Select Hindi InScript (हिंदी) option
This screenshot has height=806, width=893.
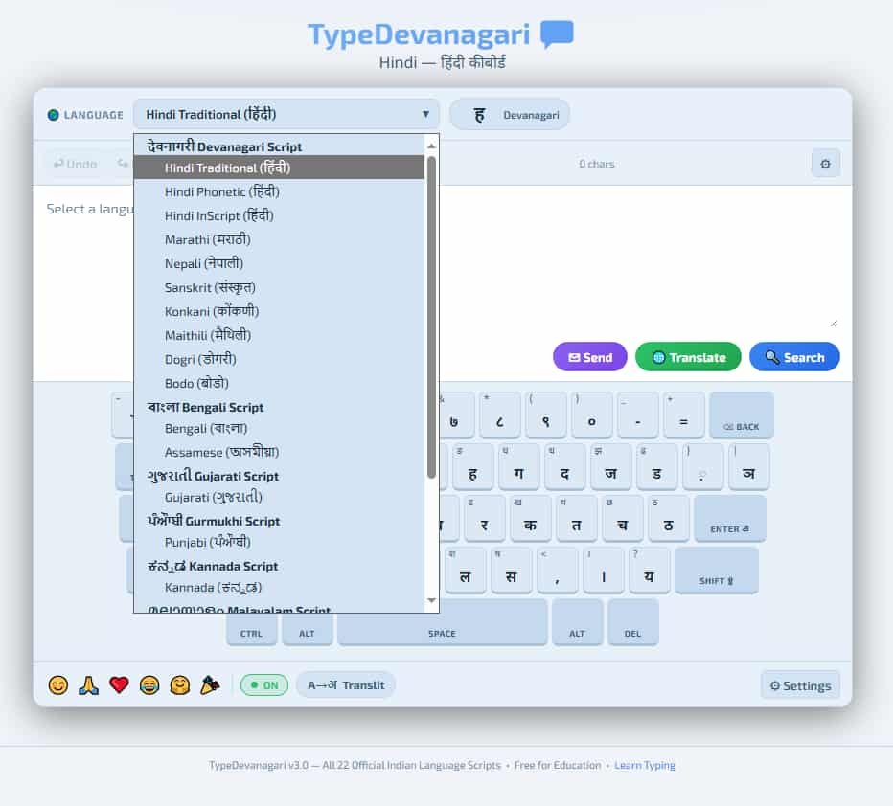tap(279, 215)
